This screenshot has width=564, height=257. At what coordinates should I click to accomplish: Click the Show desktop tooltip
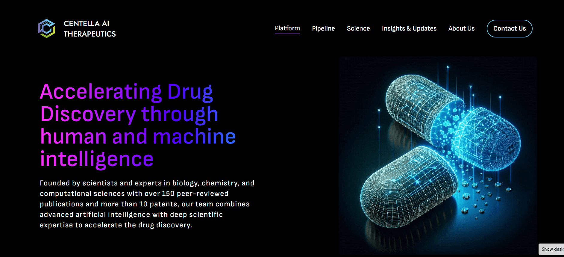coord(551,249)
